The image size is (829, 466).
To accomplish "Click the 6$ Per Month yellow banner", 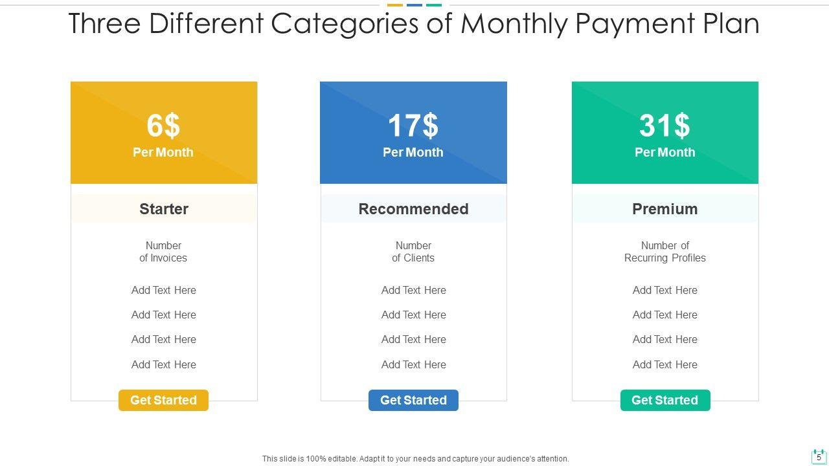I will [x=164, y=133].
